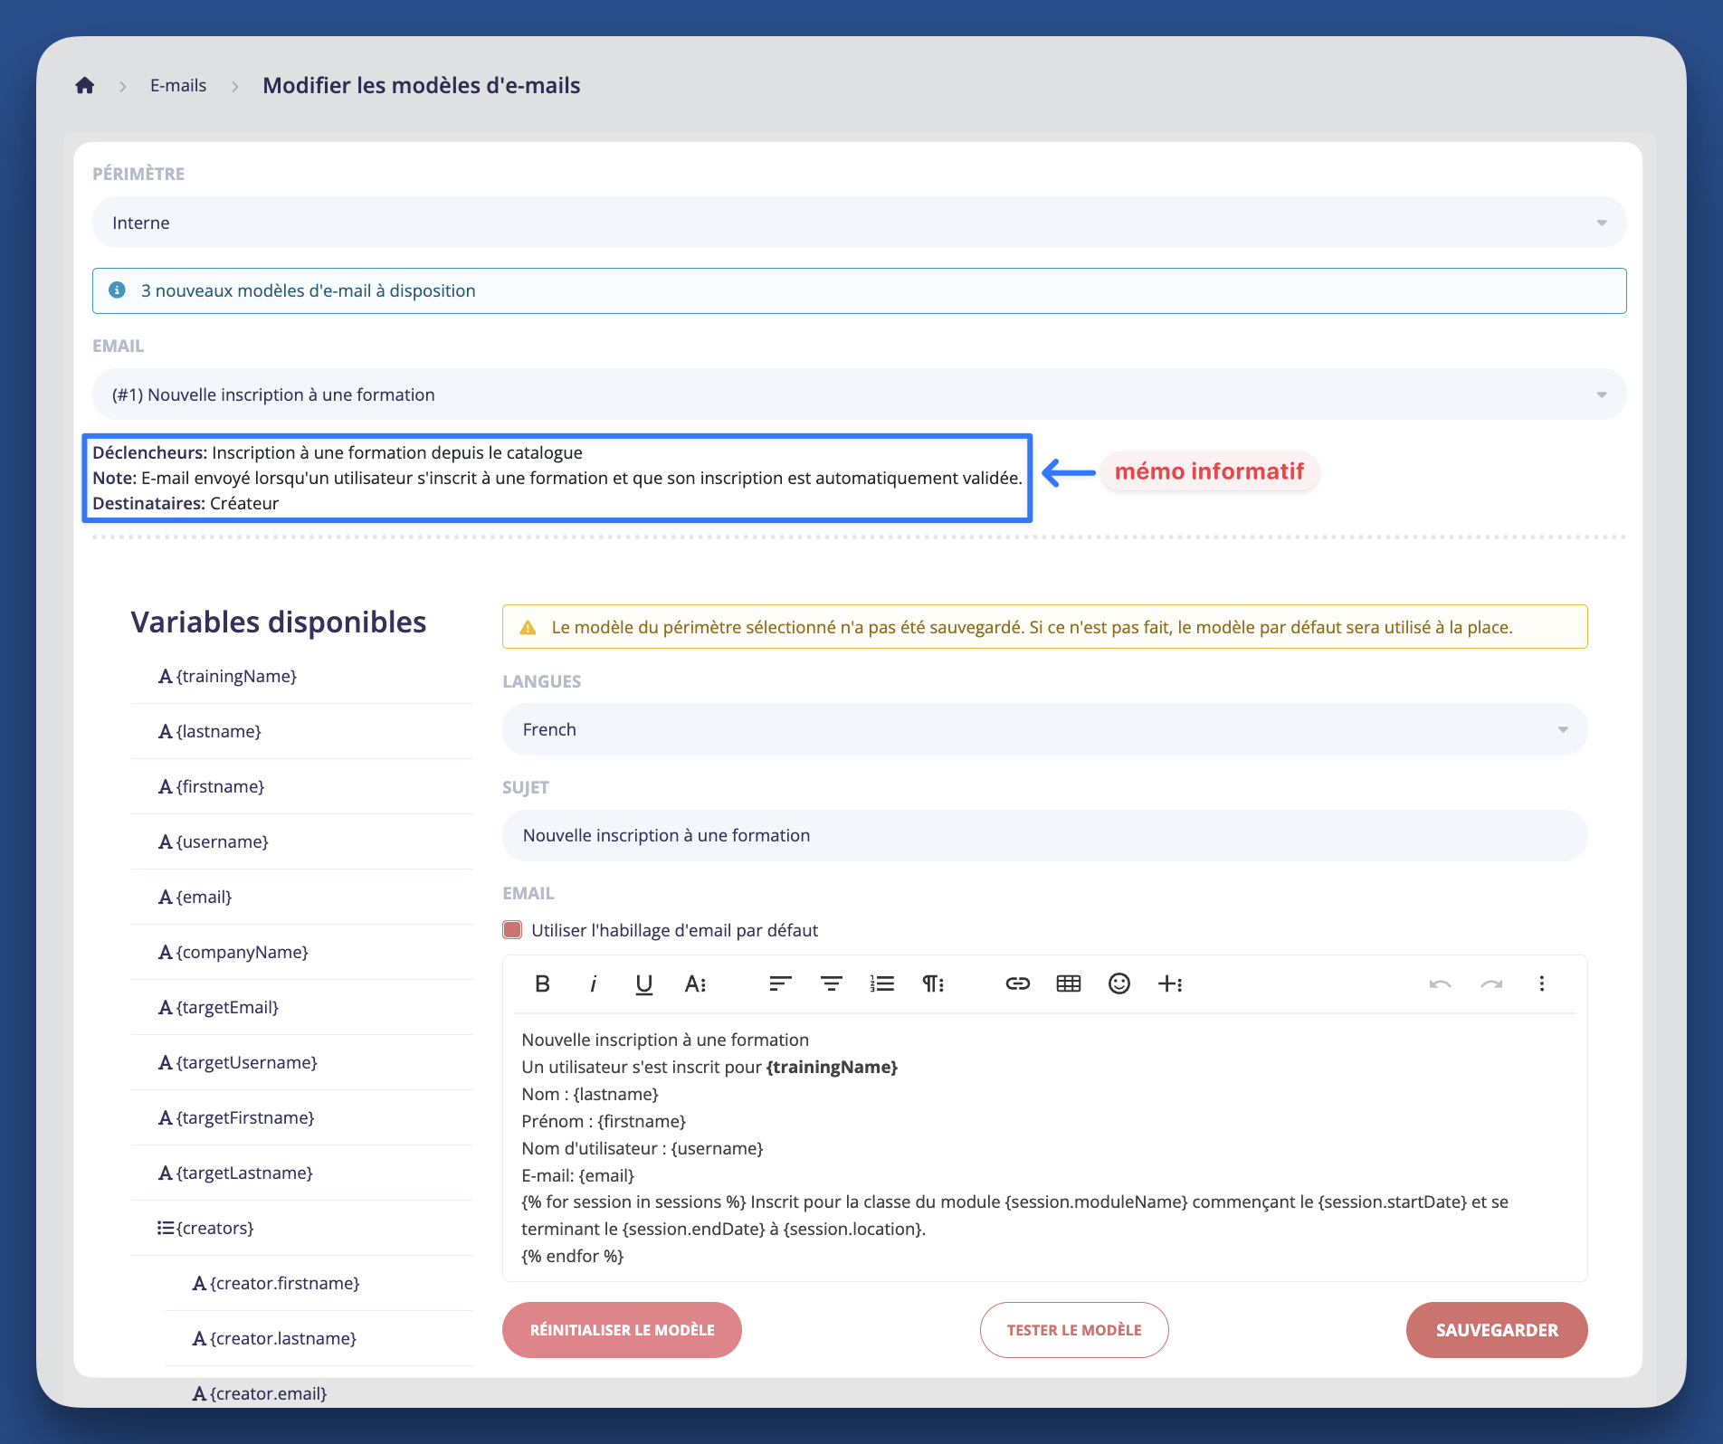Click the Périmètre dropdown arrow
The height and width of the screenshot is (1444, 1723).
(x=1601, y=223)
